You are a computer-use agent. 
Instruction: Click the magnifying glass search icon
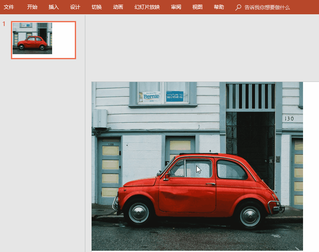238,7
